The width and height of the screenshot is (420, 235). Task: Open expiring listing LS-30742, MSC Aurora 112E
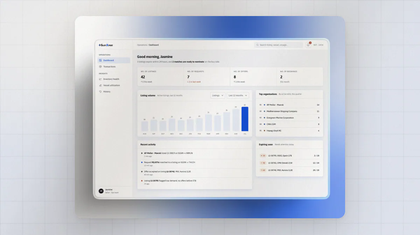coord(289,170)
